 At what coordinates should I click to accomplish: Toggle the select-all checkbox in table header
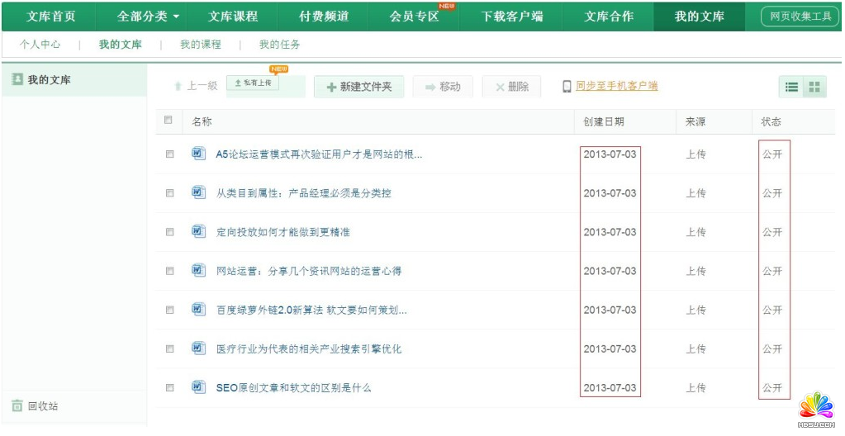click(x=169, y=121)
